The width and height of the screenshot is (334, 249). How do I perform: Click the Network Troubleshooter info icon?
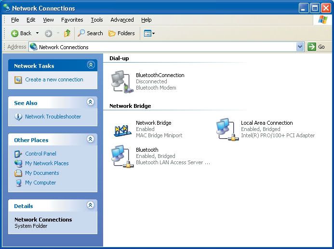coord(18,117)
